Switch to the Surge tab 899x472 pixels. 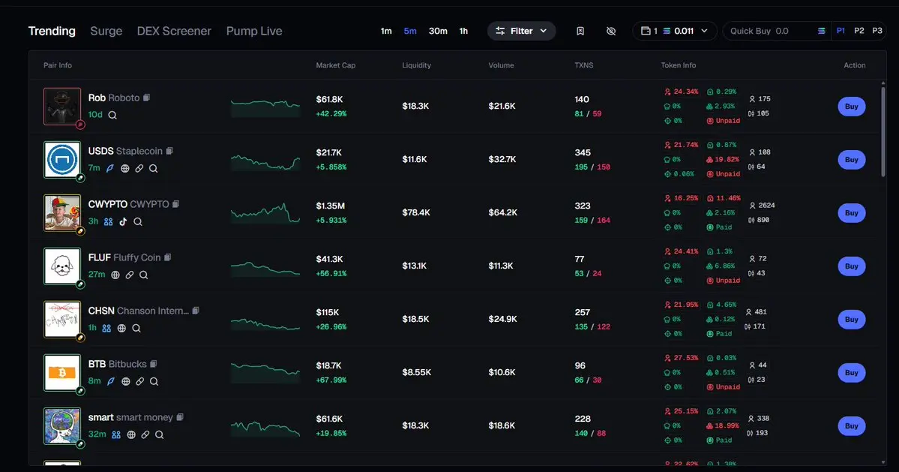[x=106, y=31]
